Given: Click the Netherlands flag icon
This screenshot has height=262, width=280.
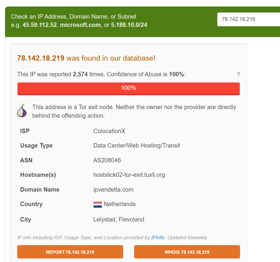Looking at the screenshot, I should pyautogui.click(x=97, y=205).
